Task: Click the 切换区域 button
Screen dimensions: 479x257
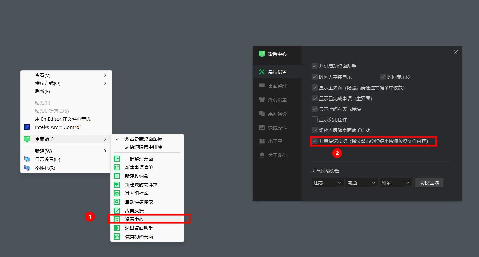Action: (x=429, y=182)
